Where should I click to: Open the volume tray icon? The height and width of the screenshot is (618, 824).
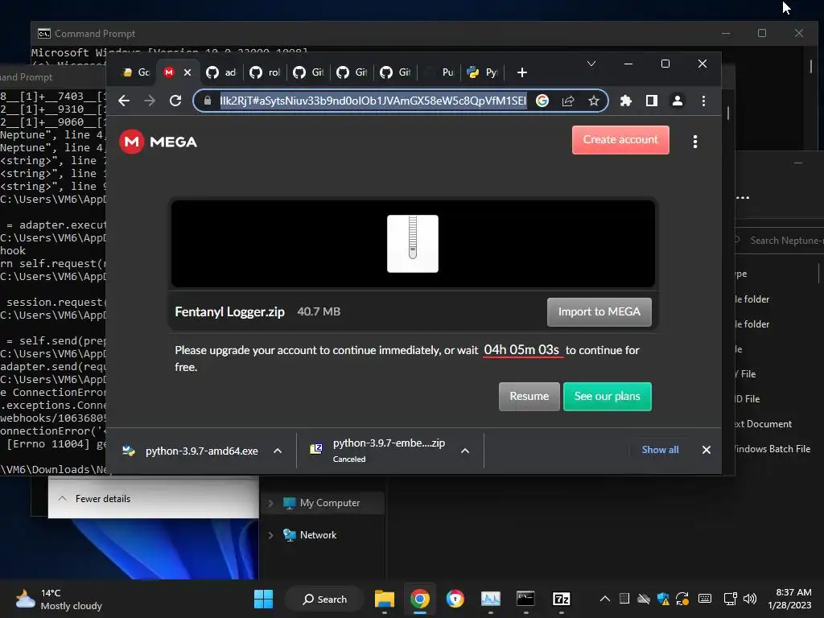point(750,599)
